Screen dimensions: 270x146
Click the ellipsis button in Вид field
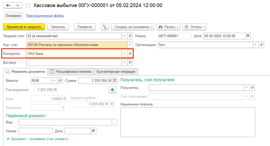pyautogui.click(x=114, y=122)
